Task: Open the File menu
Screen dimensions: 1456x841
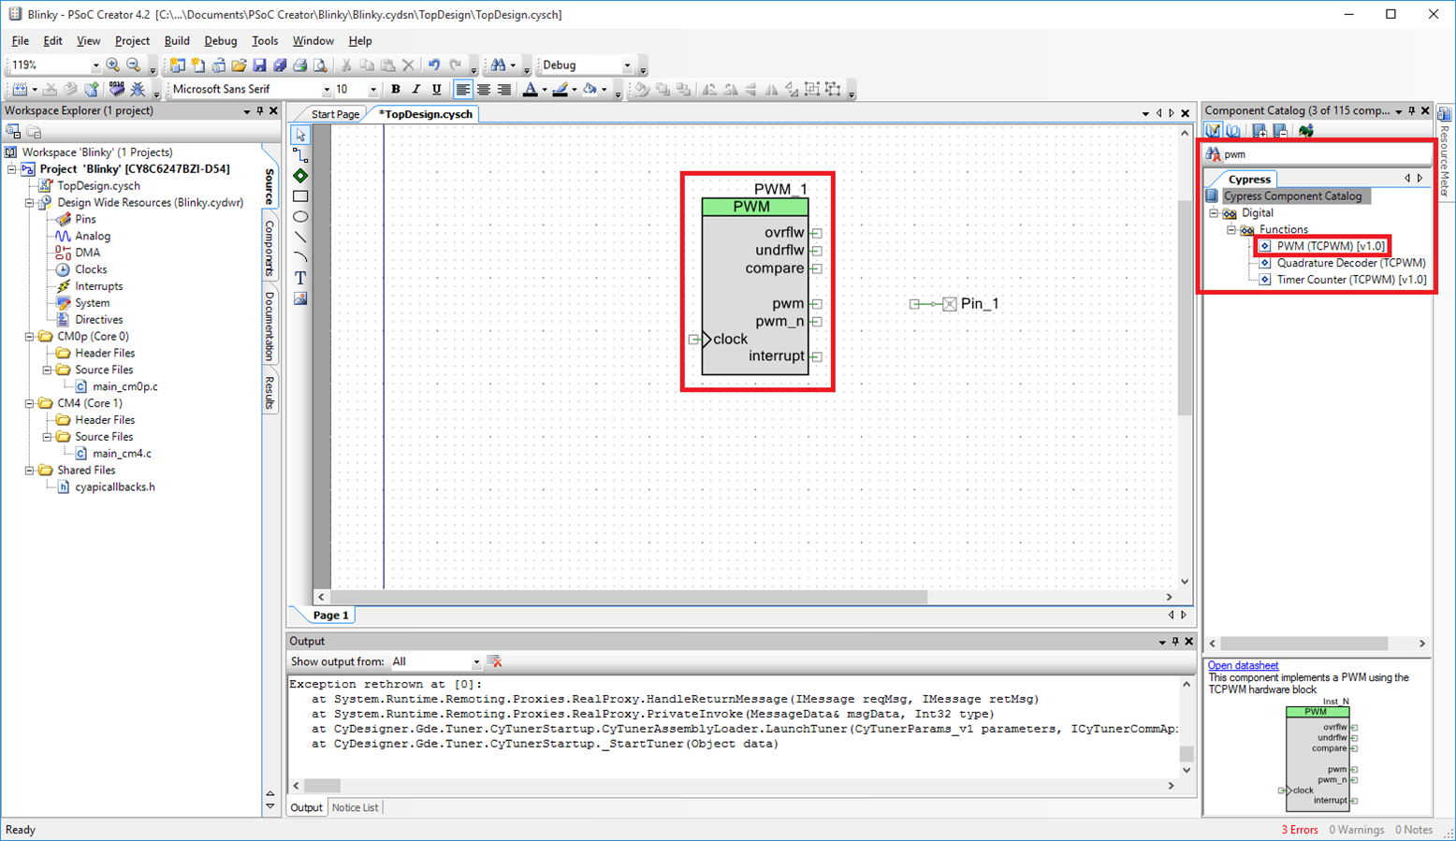Action: click(20, 41)
